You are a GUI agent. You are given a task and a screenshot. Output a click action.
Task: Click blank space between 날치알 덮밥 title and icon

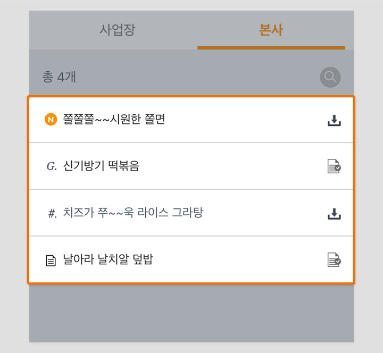click(240, 259)
